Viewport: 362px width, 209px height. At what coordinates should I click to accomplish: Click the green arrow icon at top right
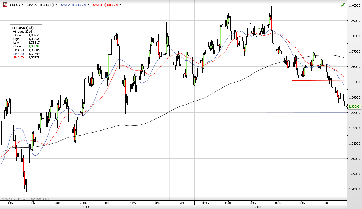tap(342, 5)
